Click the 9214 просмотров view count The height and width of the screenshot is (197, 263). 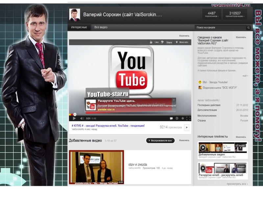click(x=171, y=127)
